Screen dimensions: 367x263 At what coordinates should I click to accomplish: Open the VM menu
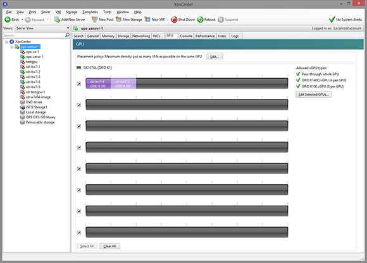58,12
